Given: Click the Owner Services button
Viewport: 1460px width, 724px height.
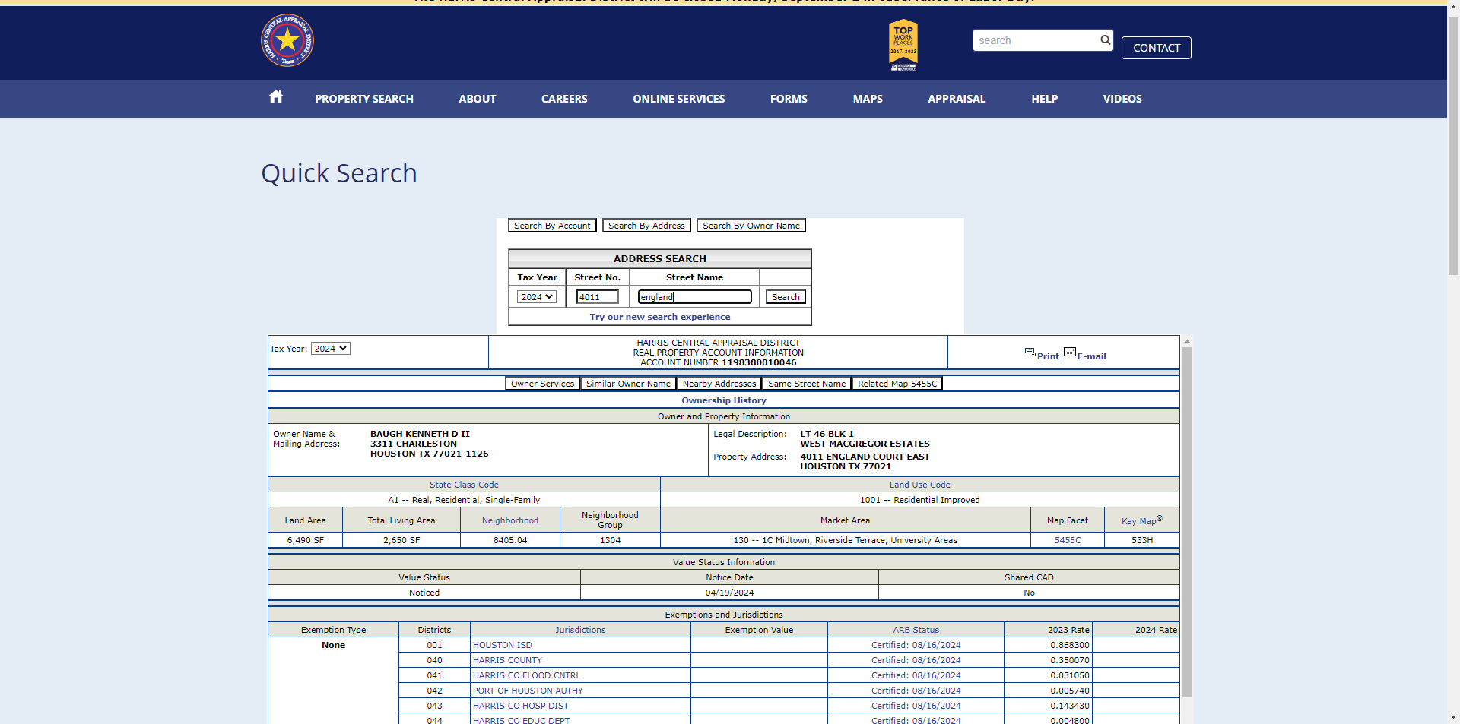Looking at the screenshot, I should click(x=542, y=384).
